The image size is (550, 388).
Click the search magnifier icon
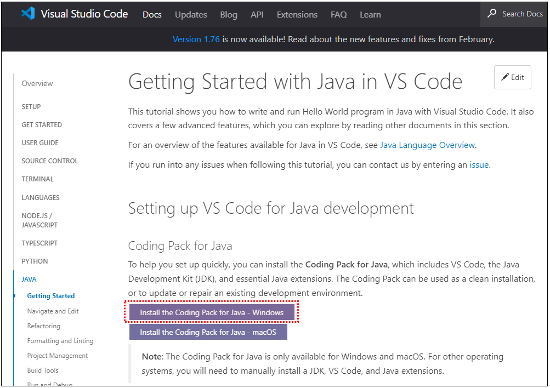(x=492, y=13)
